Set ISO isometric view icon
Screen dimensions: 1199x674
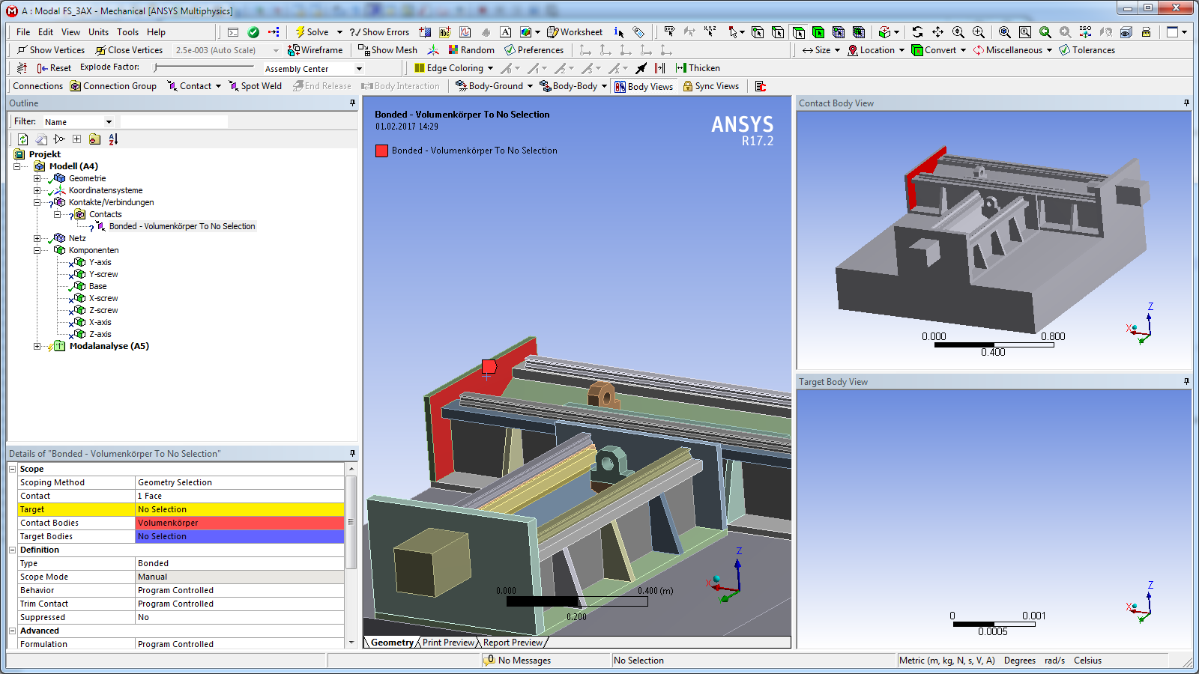[x=1085, y=32]
